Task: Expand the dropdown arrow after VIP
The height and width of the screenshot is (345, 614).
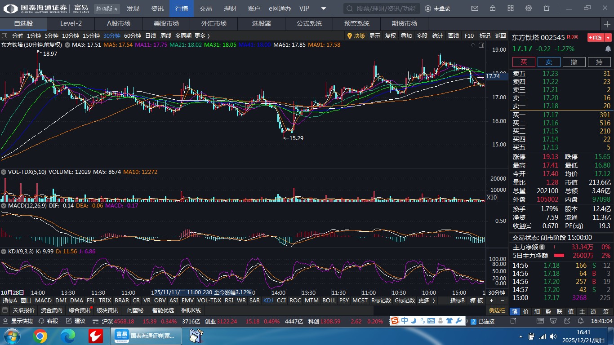Action: point(324,9)
